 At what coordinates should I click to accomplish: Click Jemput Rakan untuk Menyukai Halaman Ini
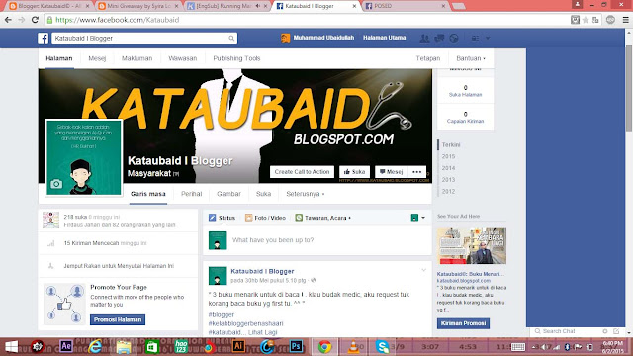click(x=119, y=266)
